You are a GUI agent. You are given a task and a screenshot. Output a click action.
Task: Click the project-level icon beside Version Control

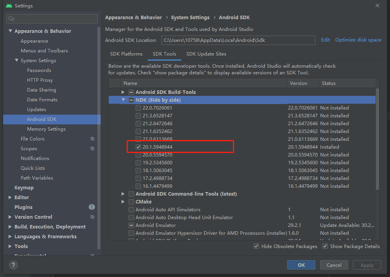tap(92, 217)
